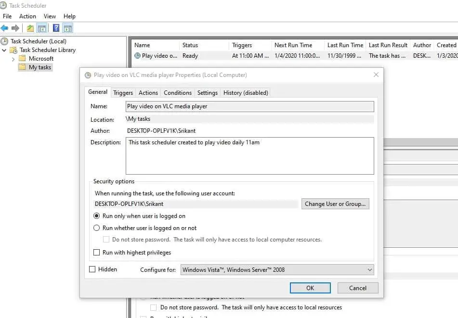Open the Action menu
Screen dimensions: 458x318
click(27, 16)
